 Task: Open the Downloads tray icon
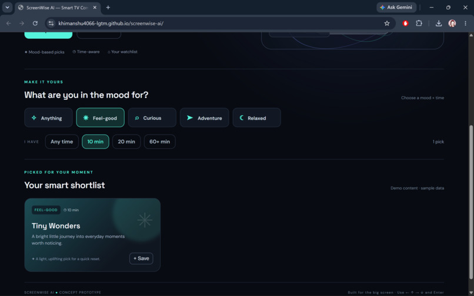pyautogui.click(x=439, y=23)
